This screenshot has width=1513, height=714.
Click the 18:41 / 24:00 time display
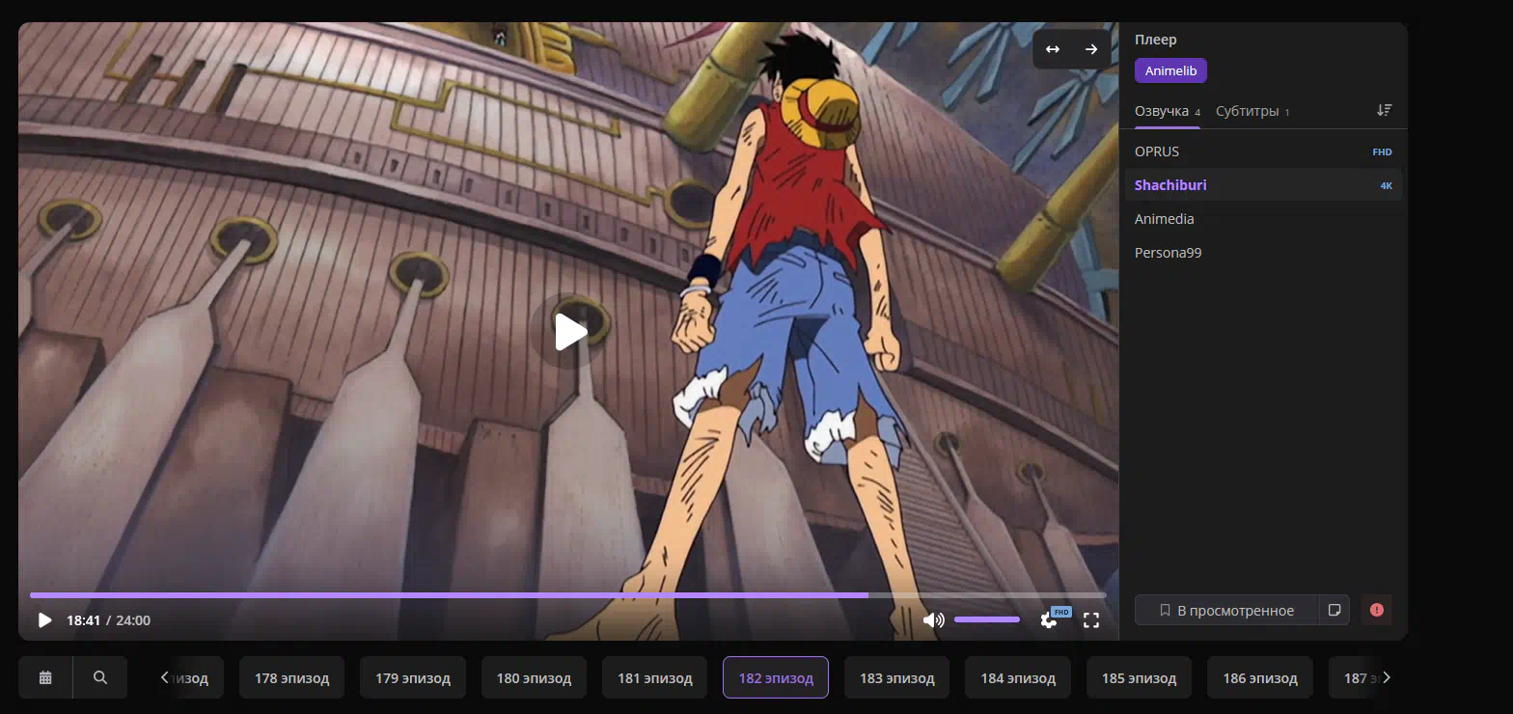click(108, 620)
